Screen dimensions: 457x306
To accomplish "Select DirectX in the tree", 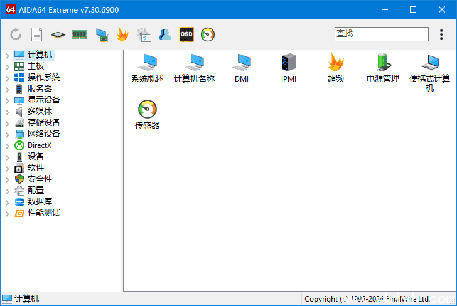I will click(x=40, y=145).
